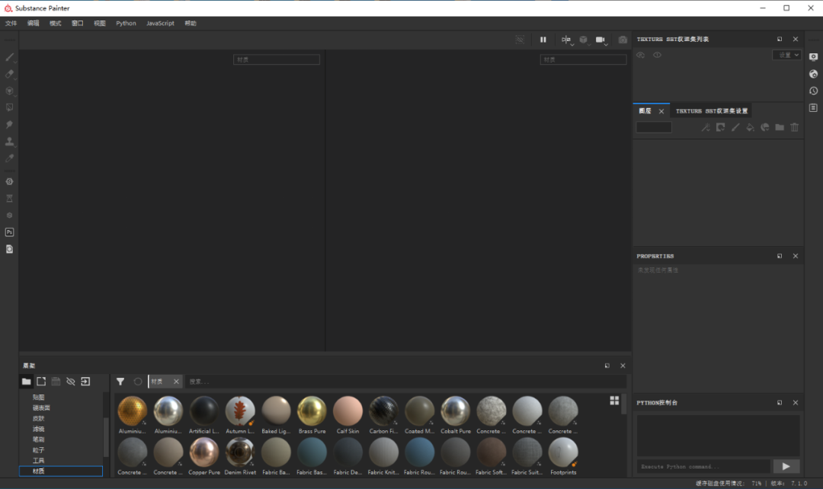Open the left viewport 材质 channel dropdown
Screen dimensions: 823x489
[276, 60]
